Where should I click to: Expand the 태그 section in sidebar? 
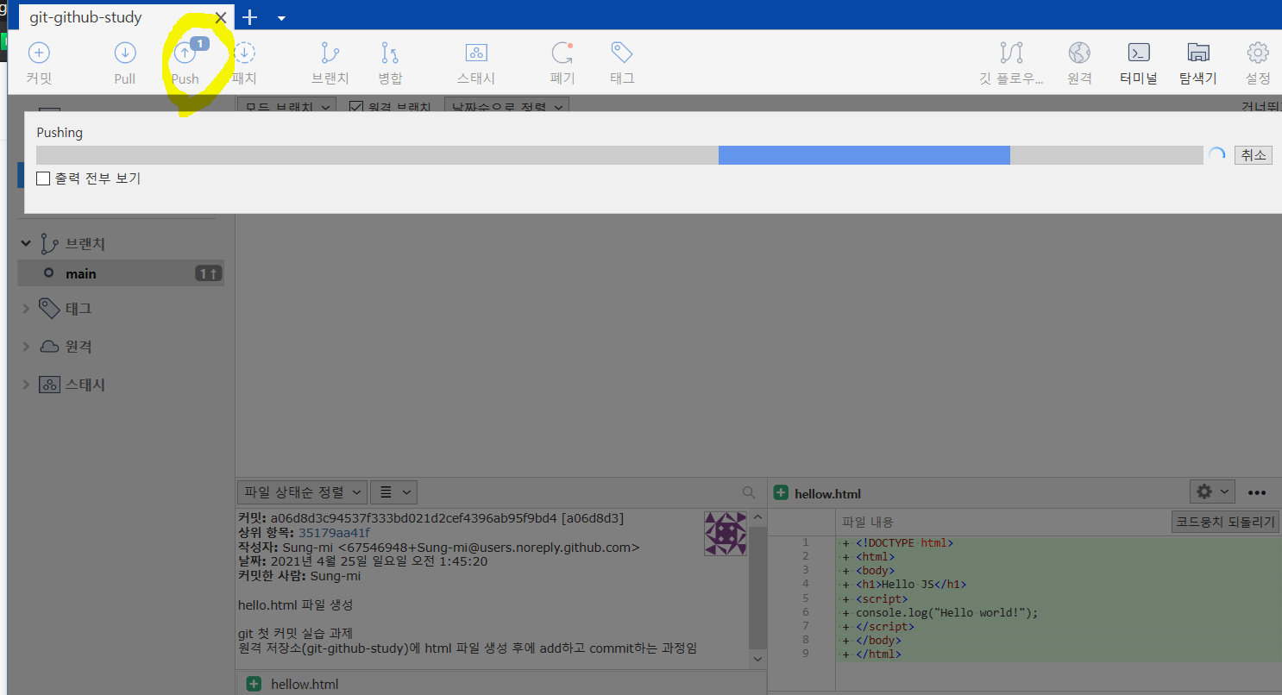pos(26,308)
